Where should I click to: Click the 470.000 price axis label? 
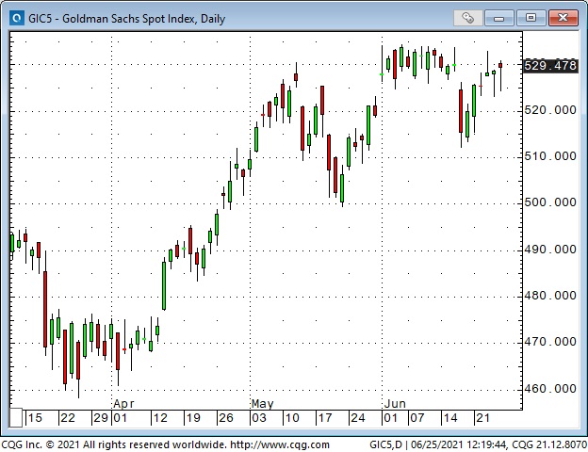[x=550, y=342]
